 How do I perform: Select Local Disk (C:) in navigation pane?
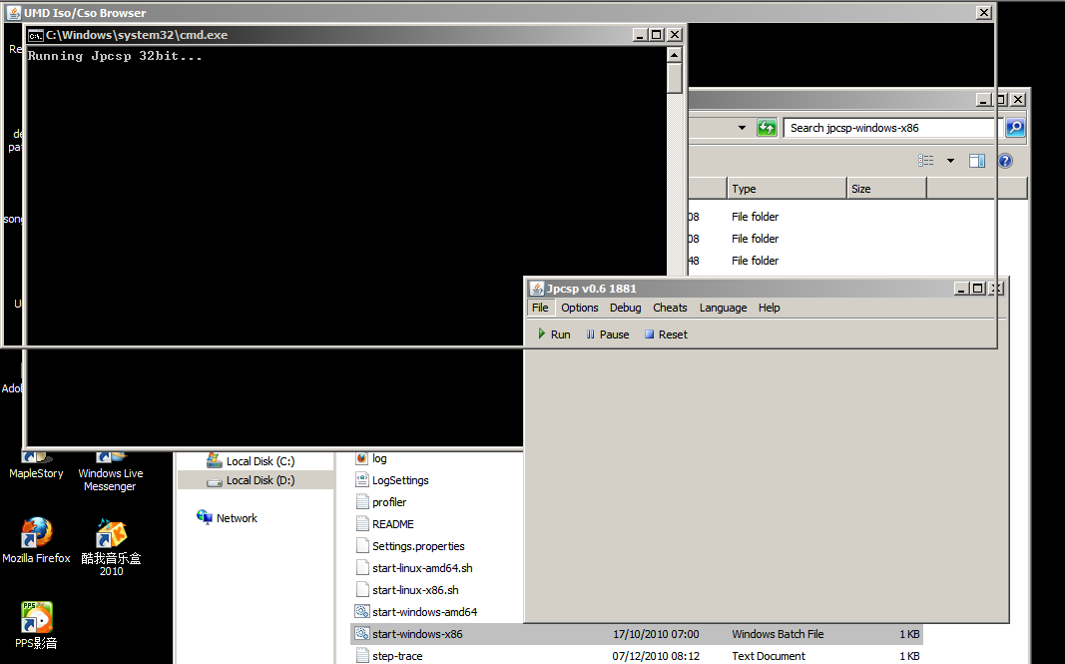[260, 461]
